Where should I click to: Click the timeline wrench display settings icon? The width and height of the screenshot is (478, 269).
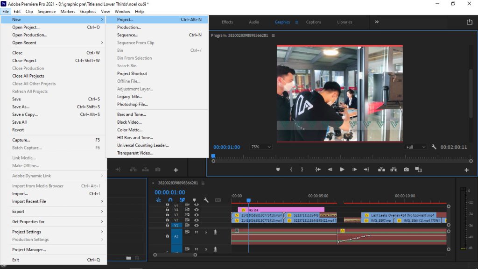(206, 200)
